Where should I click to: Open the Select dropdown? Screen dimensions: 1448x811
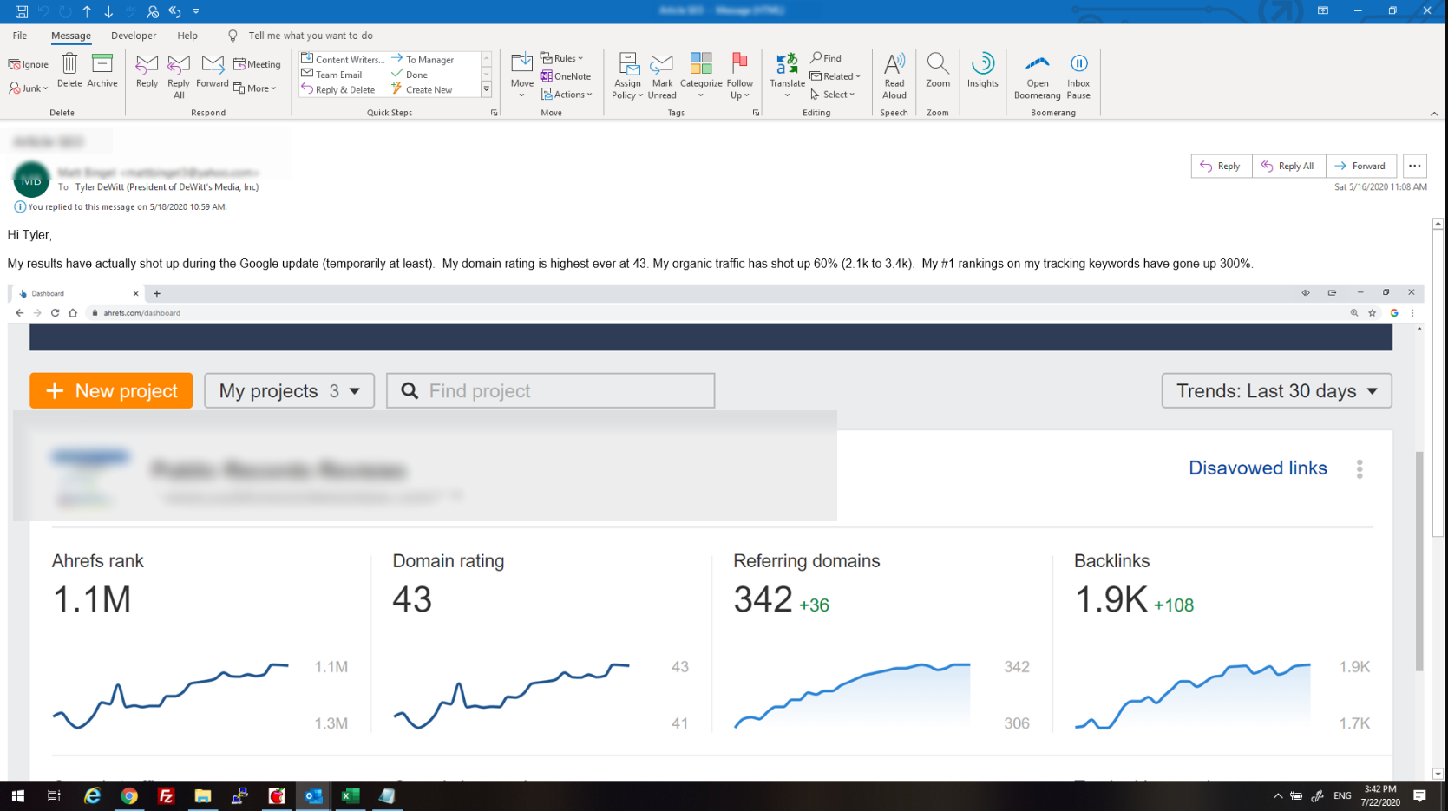click(x=833, y=95)
